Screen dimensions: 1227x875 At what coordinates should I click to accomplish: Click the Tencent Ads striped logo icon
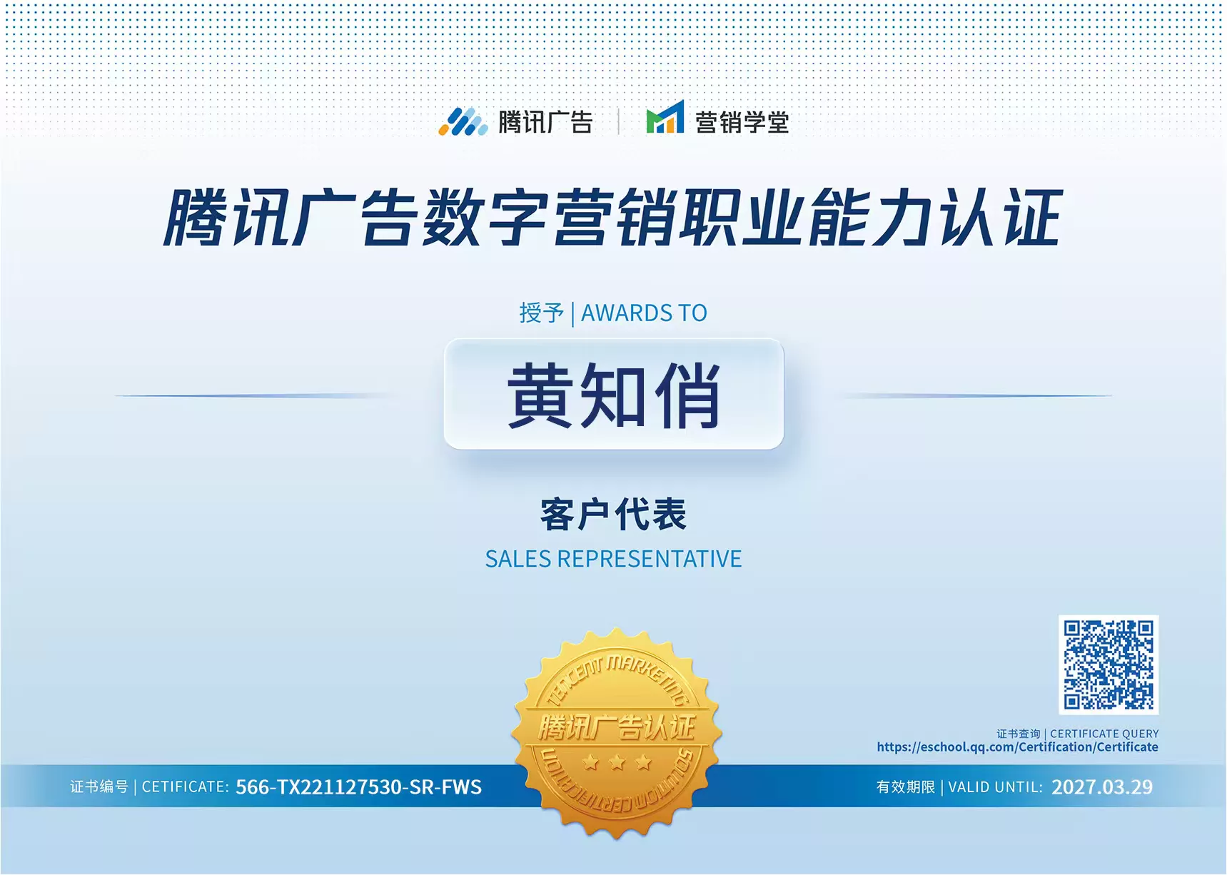click(x=463, y=121)
